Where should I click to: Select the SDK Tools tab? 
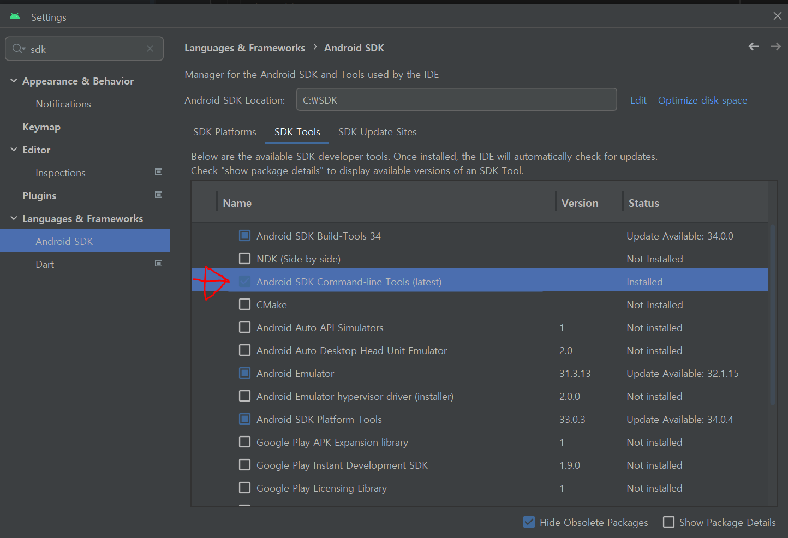tap(297, 132)
